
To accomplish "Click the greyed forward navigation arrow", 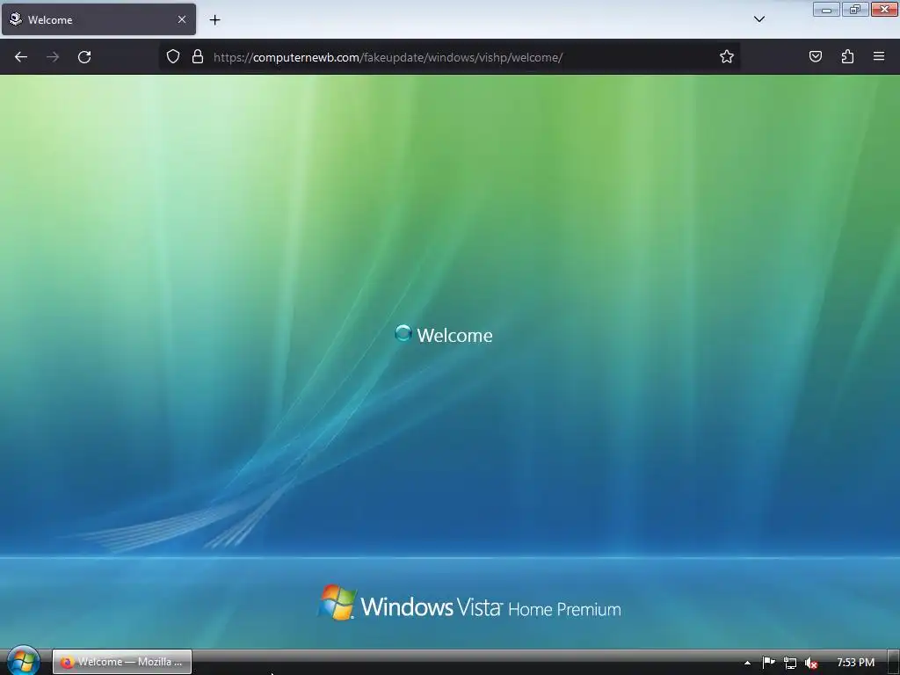I will click(x=53, y=57).
